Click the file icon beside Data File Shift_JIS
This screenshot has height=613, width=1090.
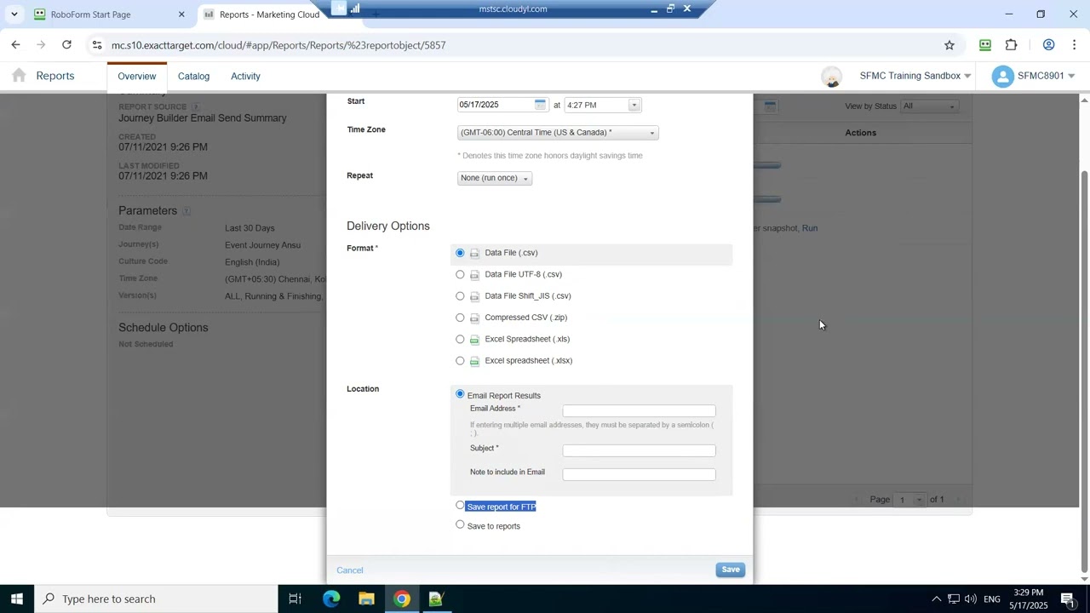tap(474, 297)
